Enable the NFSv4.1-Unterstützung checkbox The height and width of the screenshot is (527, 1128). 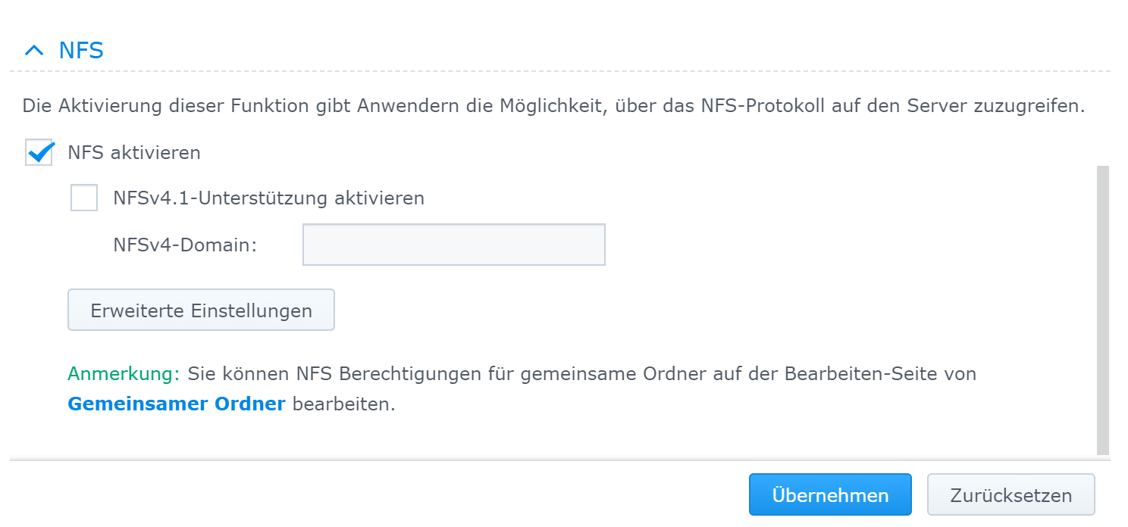coord(84,198)
